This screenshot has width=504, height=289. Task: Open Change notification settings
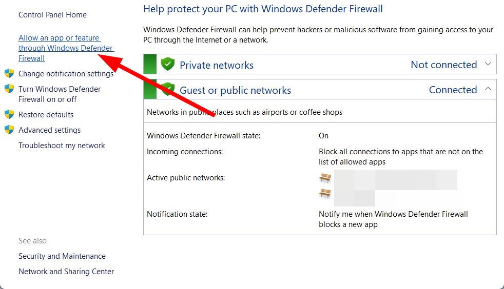66,74
